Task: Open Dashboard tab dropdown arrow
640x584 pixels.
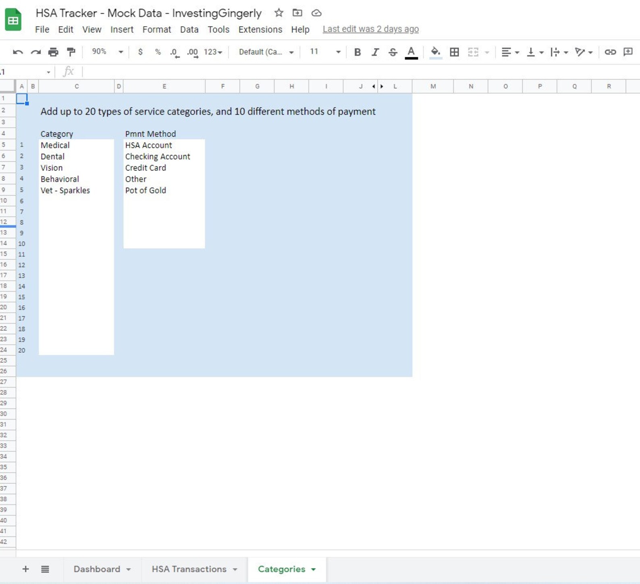Action: pyautogui.click(x=129, y=569)
